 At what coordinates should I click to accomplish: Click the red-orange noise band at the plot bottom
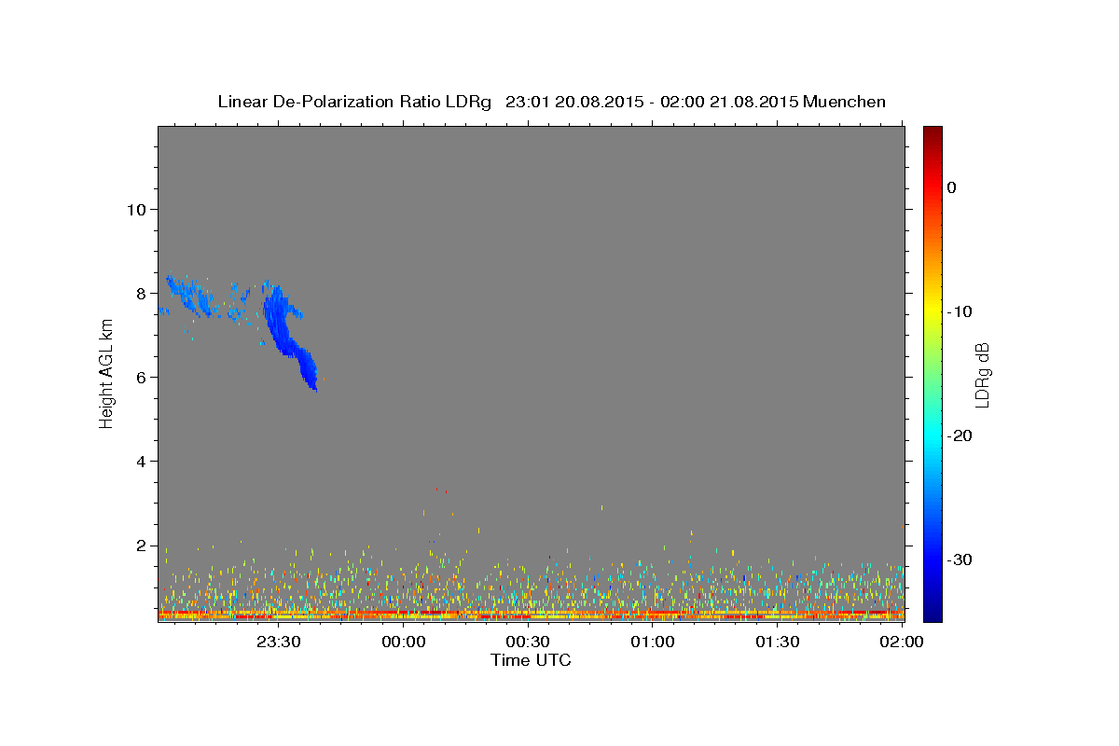pos(532,615)
